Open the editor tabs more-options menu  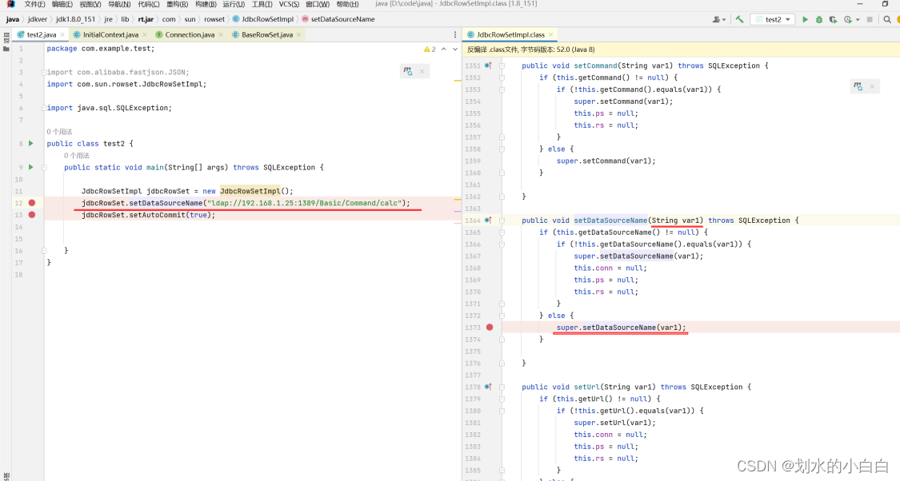tap(455, 35)
